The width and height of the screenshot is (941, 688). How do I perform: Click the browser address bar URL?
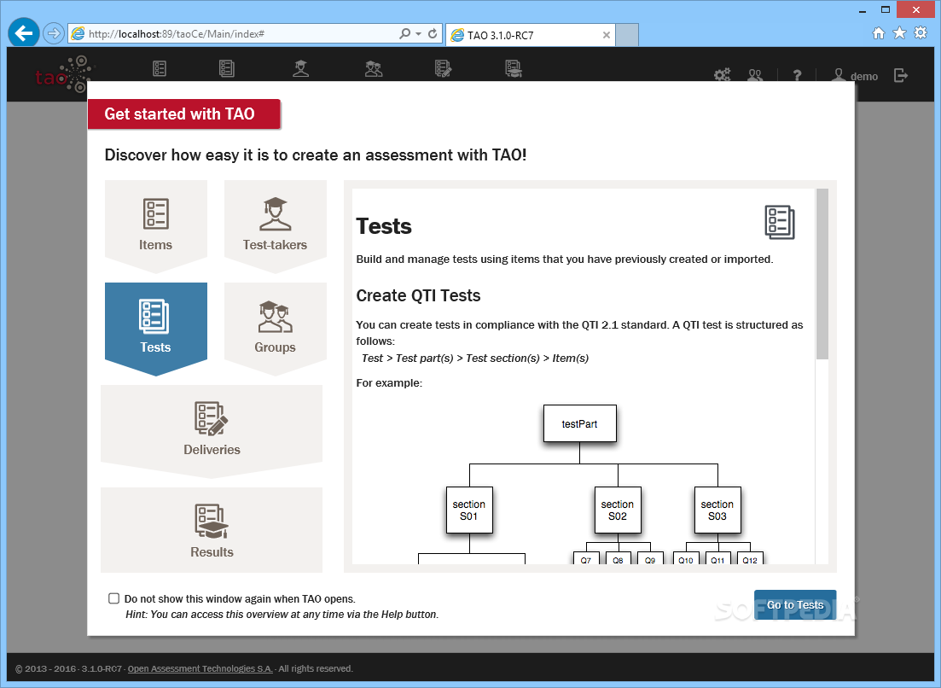point(177,34)
